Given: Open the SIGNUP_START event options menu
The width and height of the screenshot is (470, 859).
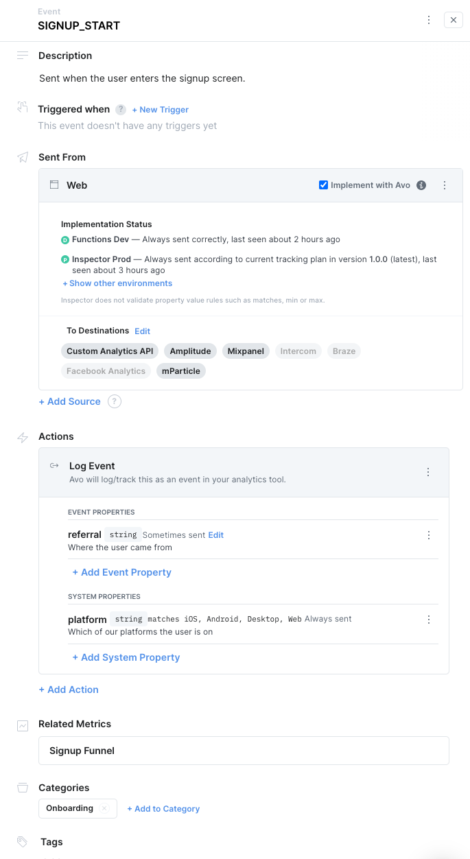Looking at the screenshot, I should (x=429, y=20).
